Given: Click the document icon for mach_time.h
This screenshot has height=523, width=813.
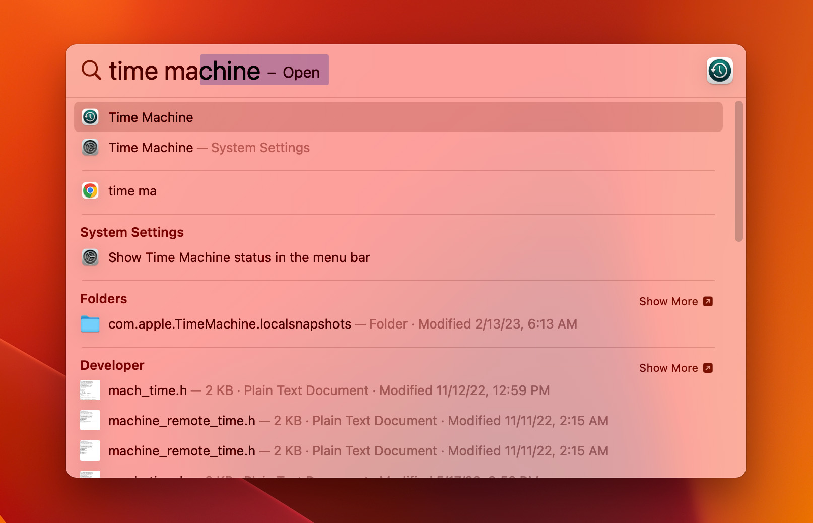Looking at the screenshot, I should [x=90, y=390].
